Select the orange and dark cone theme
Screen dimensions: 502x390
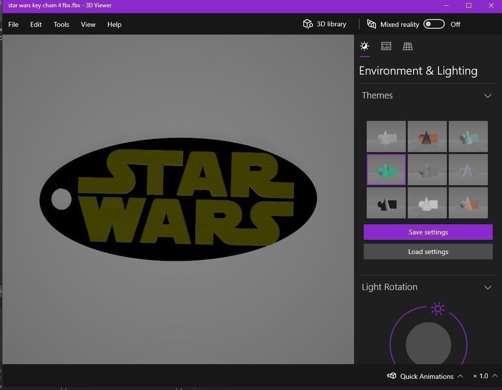point(427,136)
